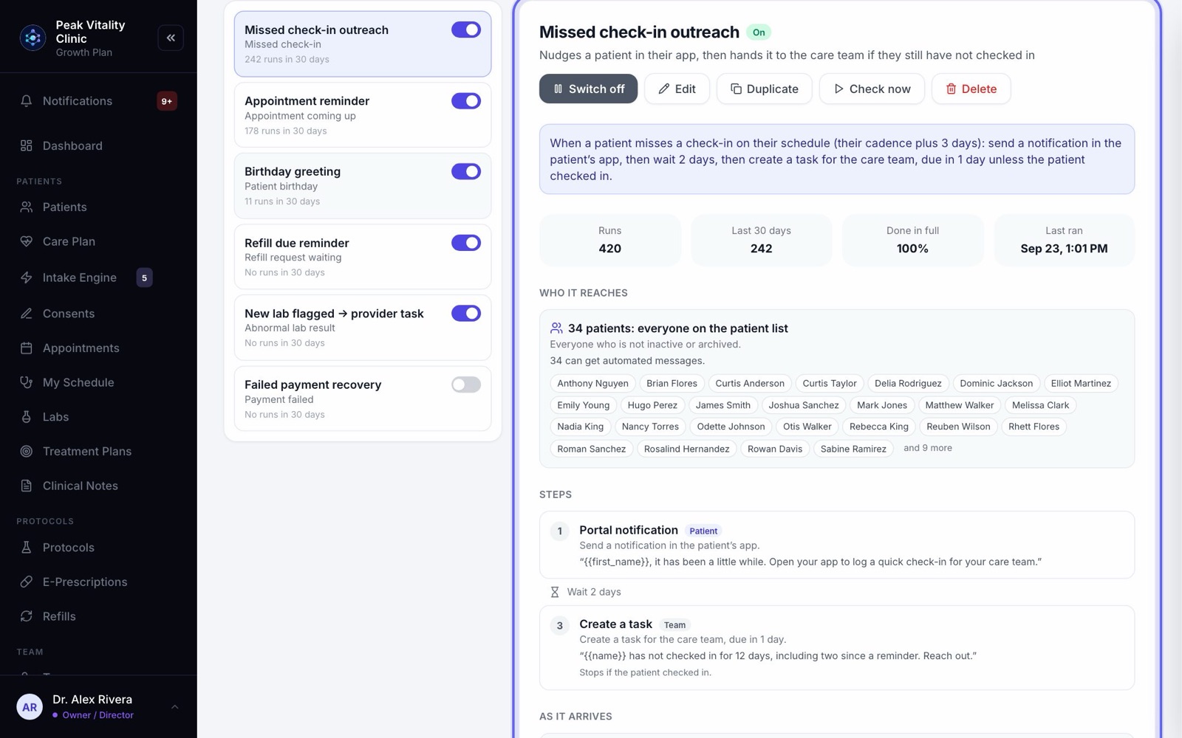Open Dashboard via its grid icon
The height and width of the screenshot is (738, 1182).
pos(27,146)
